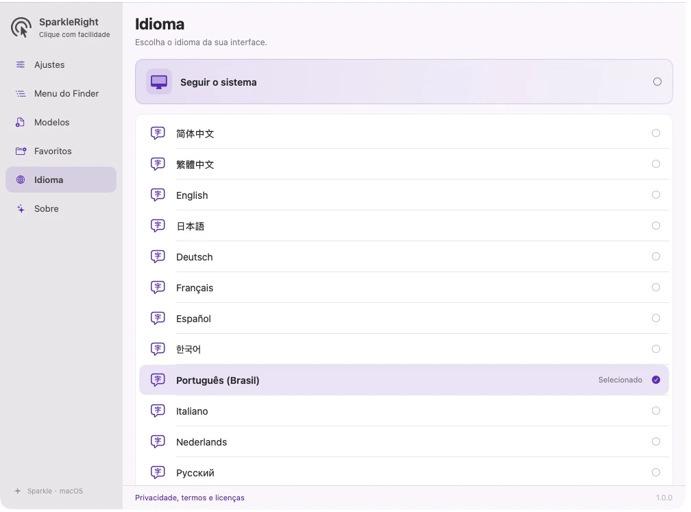Click the Nederlands language name
691x512 pixels.
[202, 442]
